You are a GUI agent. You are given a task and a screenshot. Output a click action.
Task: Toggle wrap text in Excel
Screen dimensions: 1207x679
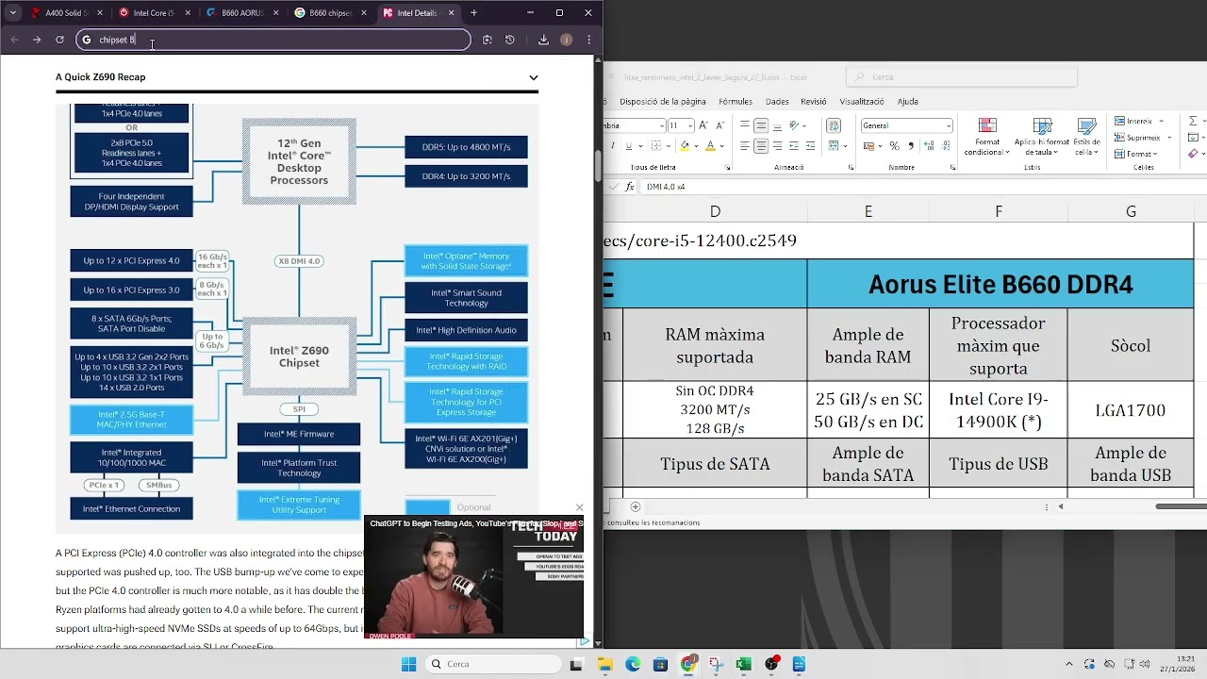834,125
